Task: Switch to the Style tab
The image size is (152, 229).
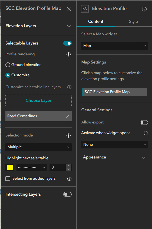Action: coord(133,21)
